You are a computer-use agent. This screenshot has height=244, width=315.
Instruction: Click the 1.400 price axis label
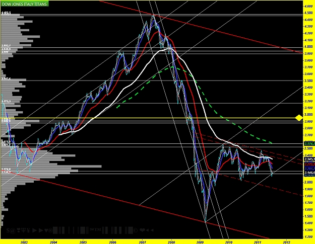click(308, 223)
